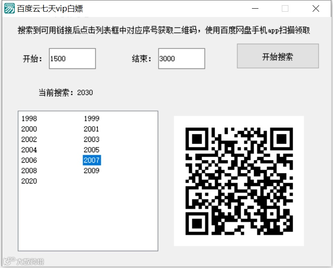Select list entry 1999
Viewport: 333px width, 268px height.
pos(91,118)
